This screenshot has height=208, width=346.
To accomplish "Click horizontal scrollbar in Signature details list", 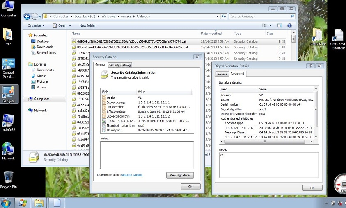I will pos(264,142).
